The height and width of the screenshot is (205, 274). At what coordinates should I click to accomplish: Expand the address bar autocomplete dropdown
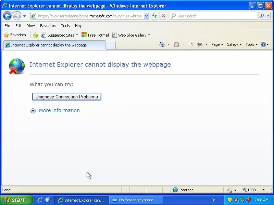[x=147, y=16]
